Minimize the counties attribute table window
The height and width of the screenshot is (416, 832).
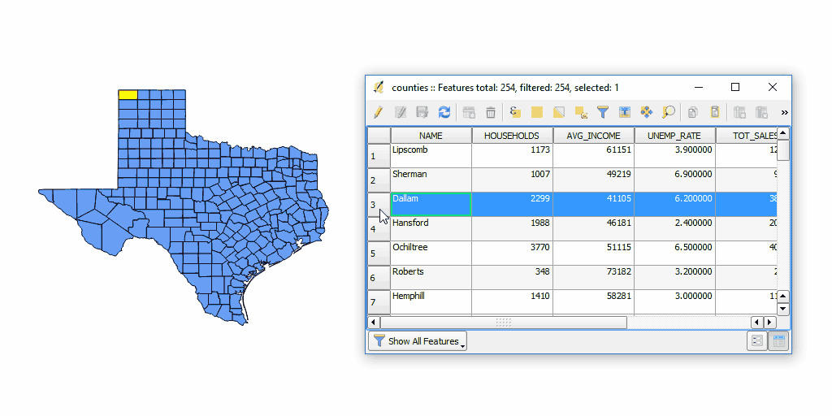[x=699, y=88]
